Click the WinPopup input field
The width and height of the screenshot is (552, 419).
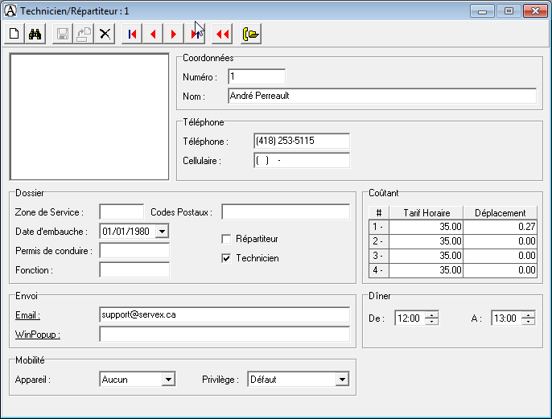225,335
